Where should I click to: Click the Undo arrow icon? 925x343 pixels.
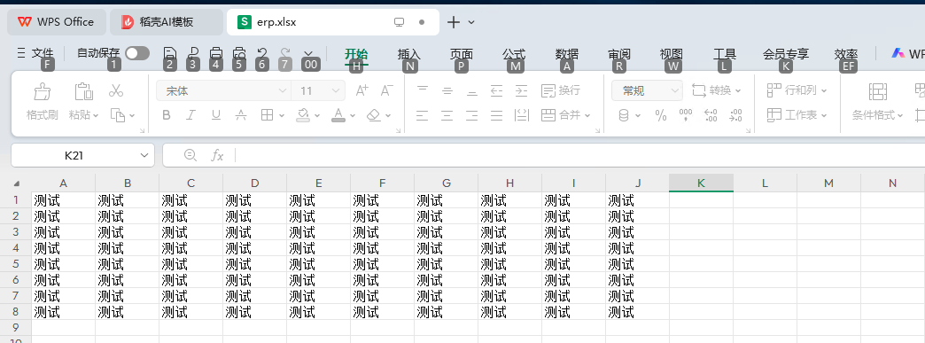click(262, 54)
